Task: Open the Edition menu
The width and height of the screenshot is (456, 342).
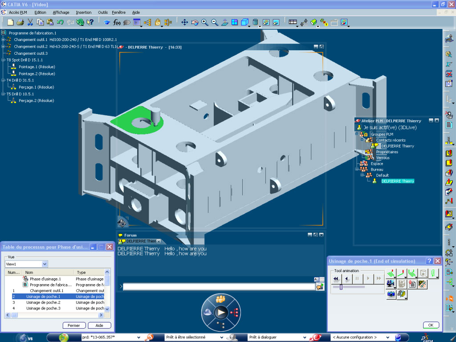Action: (x=40, y=12)
